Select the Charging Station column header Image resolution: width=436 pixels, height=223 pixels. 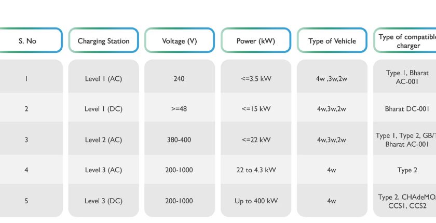coord(103,40)
